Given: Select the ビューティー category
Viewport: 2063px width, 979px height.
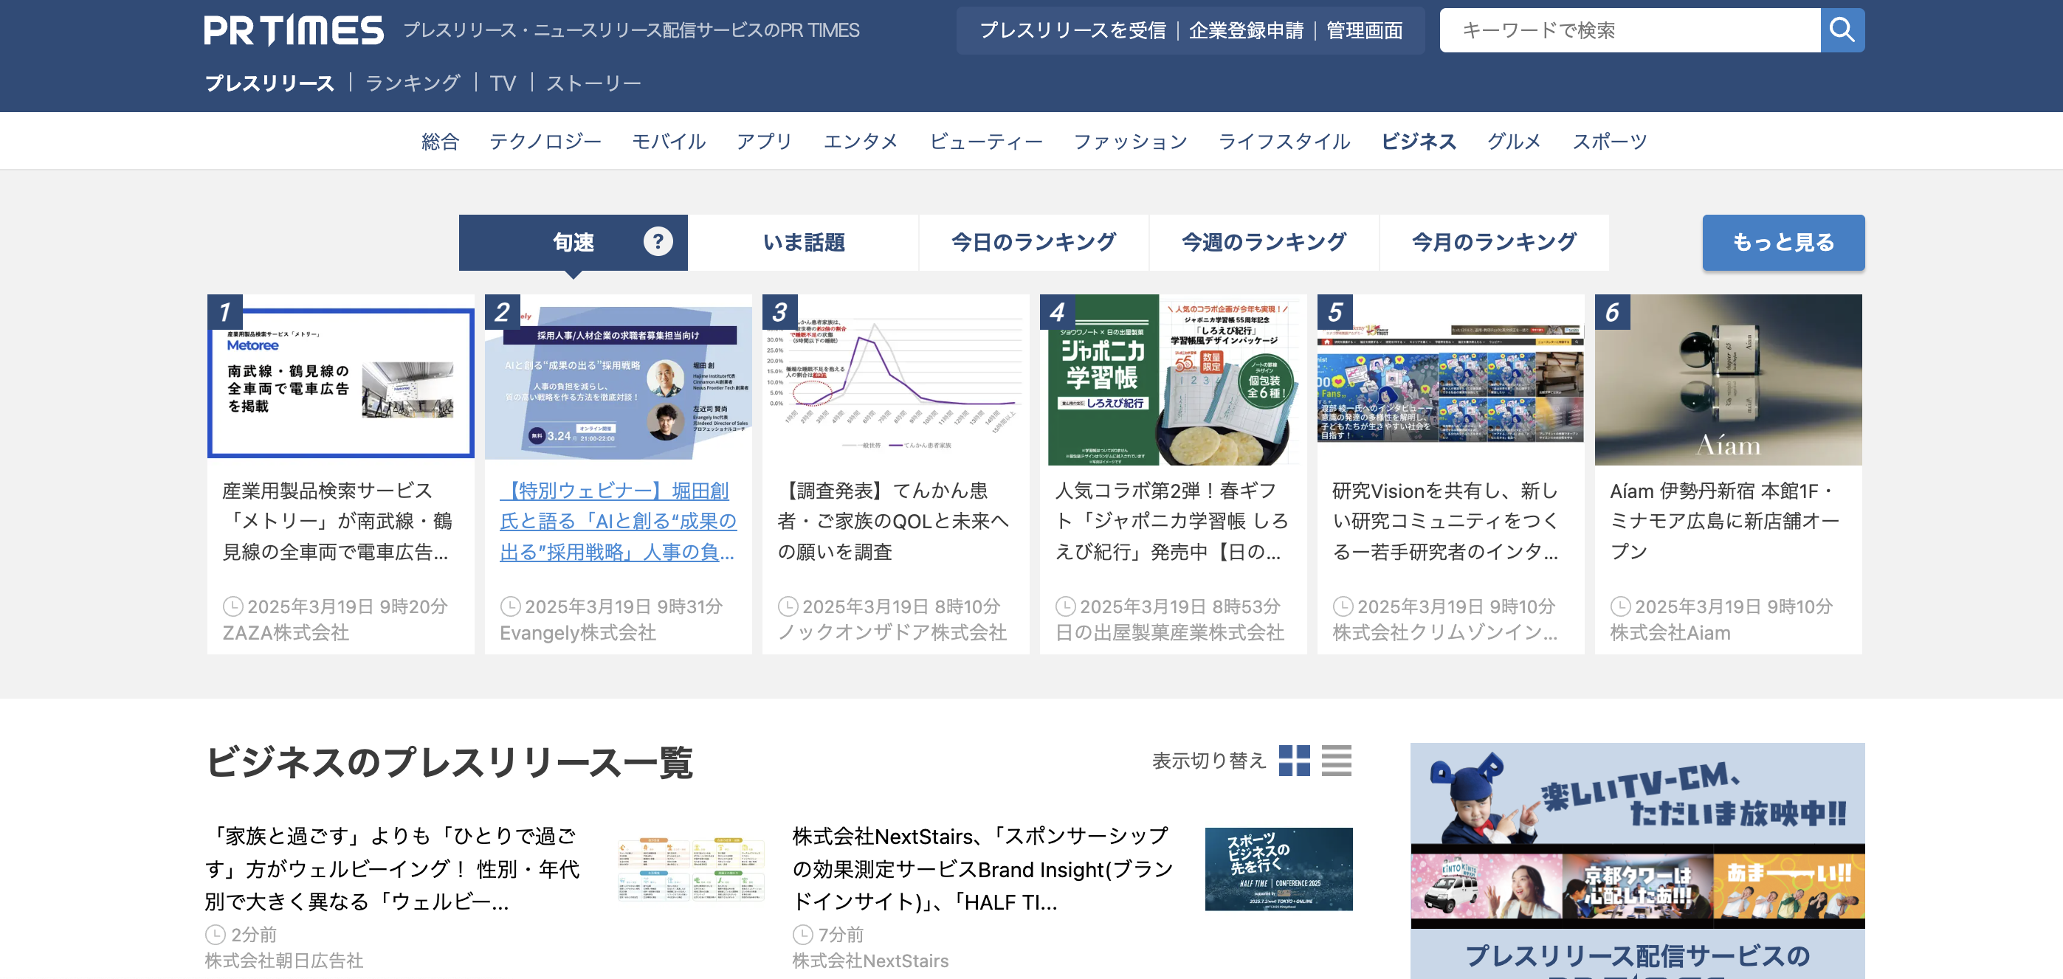Looking at the screenshot, I should pyautogui.click(x=986, y=142).
